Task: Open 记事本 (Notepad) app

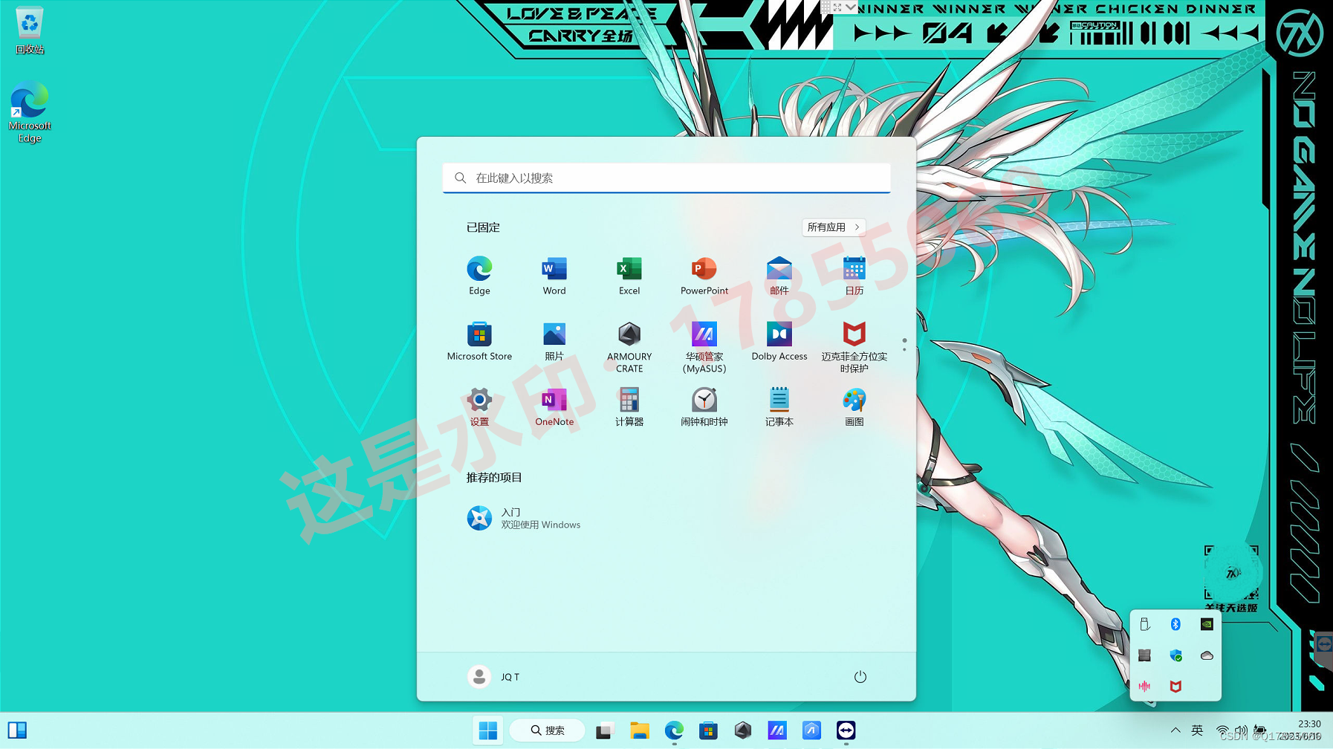Action: [779, 407]
